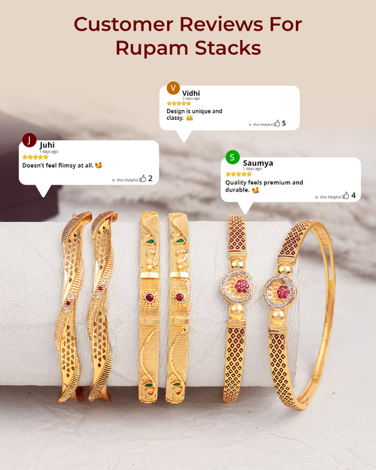Click the 'Customer Reviews For Rupam Stacks' heading
This screenshot has width=376, height=470.
[x=188, y=36]
